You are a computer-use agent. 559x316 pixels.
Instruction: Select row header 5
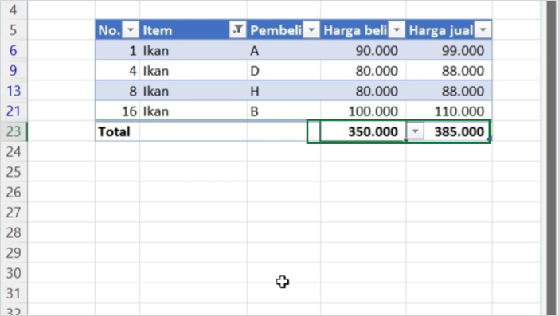click(x=14, y=30)
